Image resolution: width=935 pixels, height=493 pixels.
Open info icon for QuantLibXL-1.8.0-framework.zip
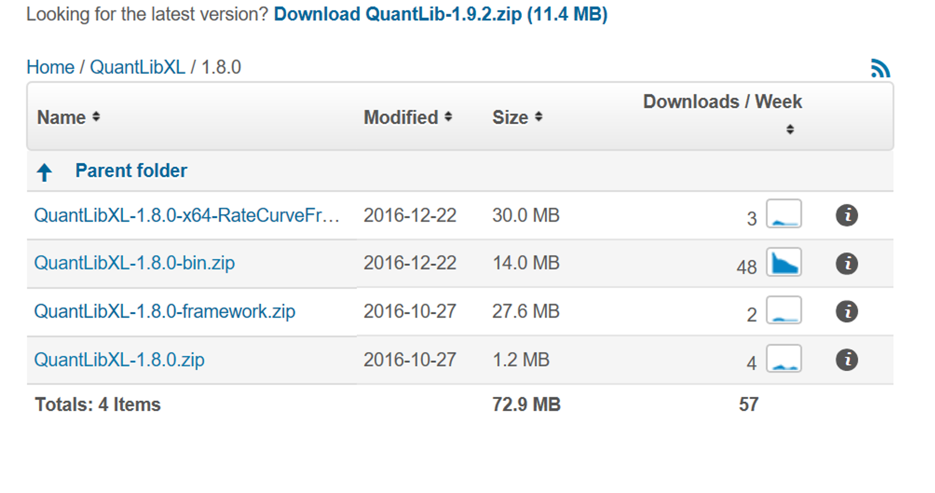click(847, 312)
